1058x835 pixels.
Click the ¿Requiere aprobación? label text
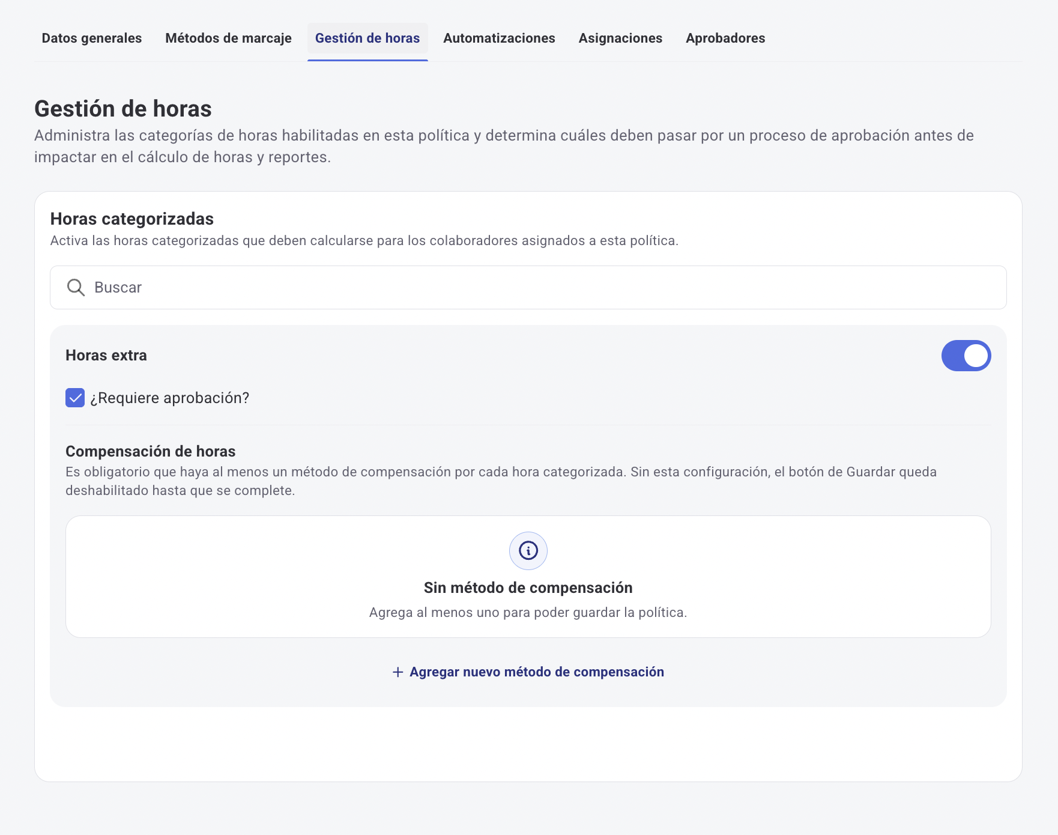[x=170, y=398]
